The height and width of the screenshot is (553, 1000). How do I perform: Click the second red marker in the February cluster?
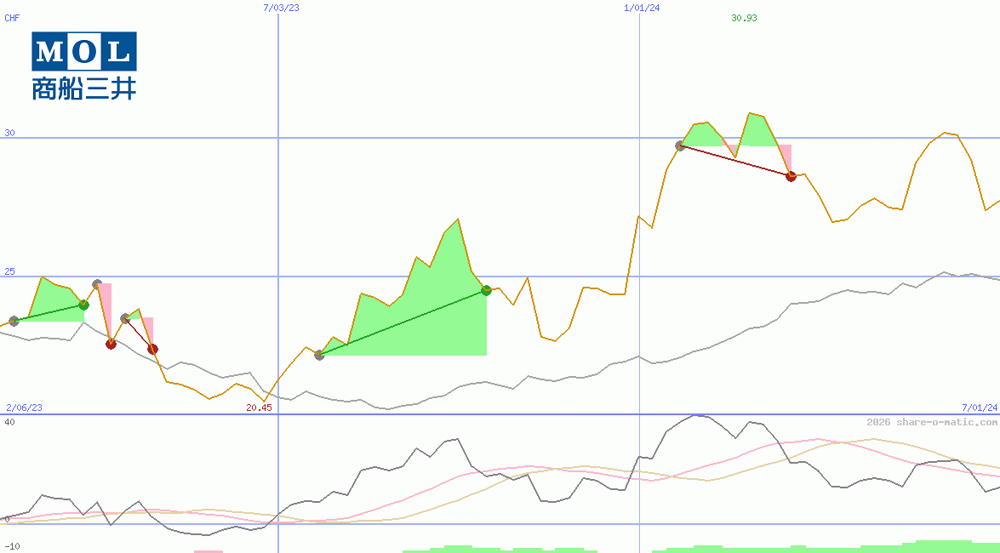click(x=152, y=349)
